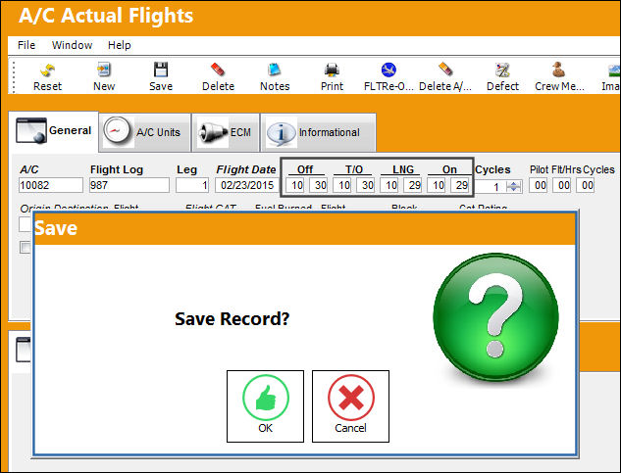This screenshot has height=473, width=621.
Task: Click the Reset toolbar icon
Action: [x=47, y=71]
